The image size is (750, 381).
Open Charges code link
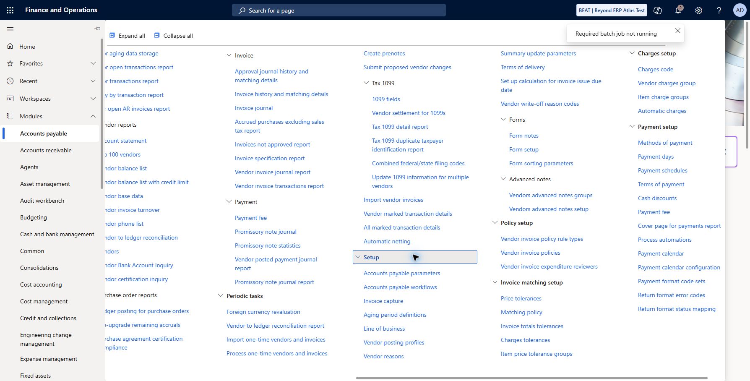coord(656,69)
